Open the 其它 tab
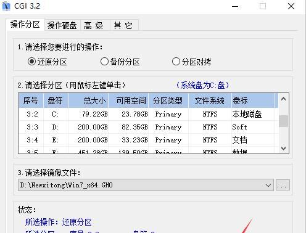 (x=123, y=25)
